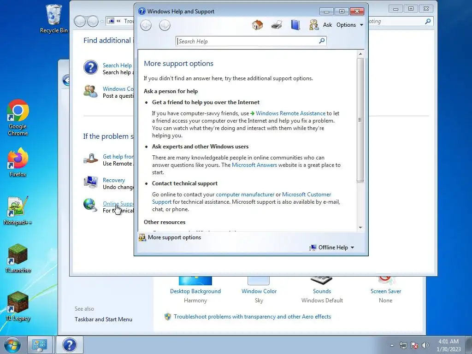
Task: Click the Print icon in Help toolbar
Action: 277,25
